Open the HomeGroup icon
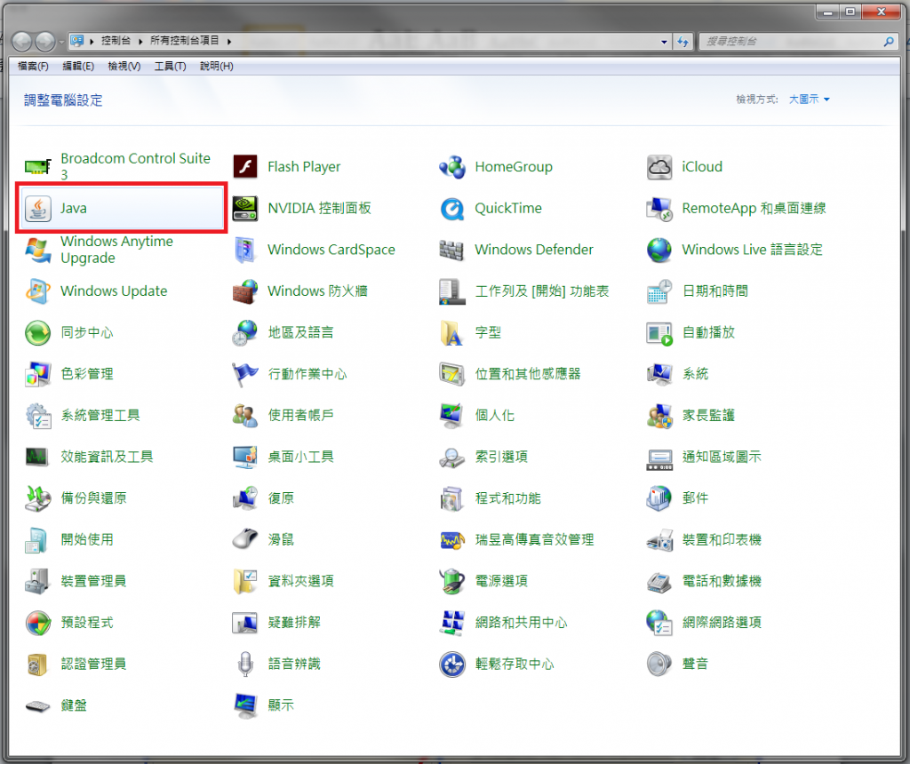Viewport: 910px width, 764px height. (452, 167)
